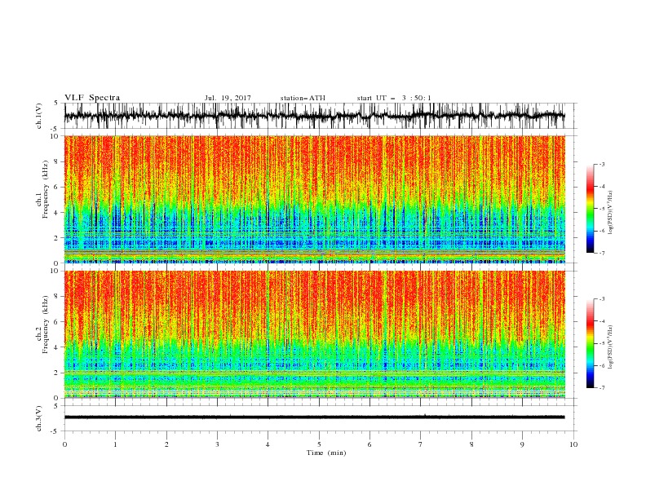Viewport: 646px width, 499px height.
Task: Click the "10" tick on the time axis
Action: click(x=573, y=444)
